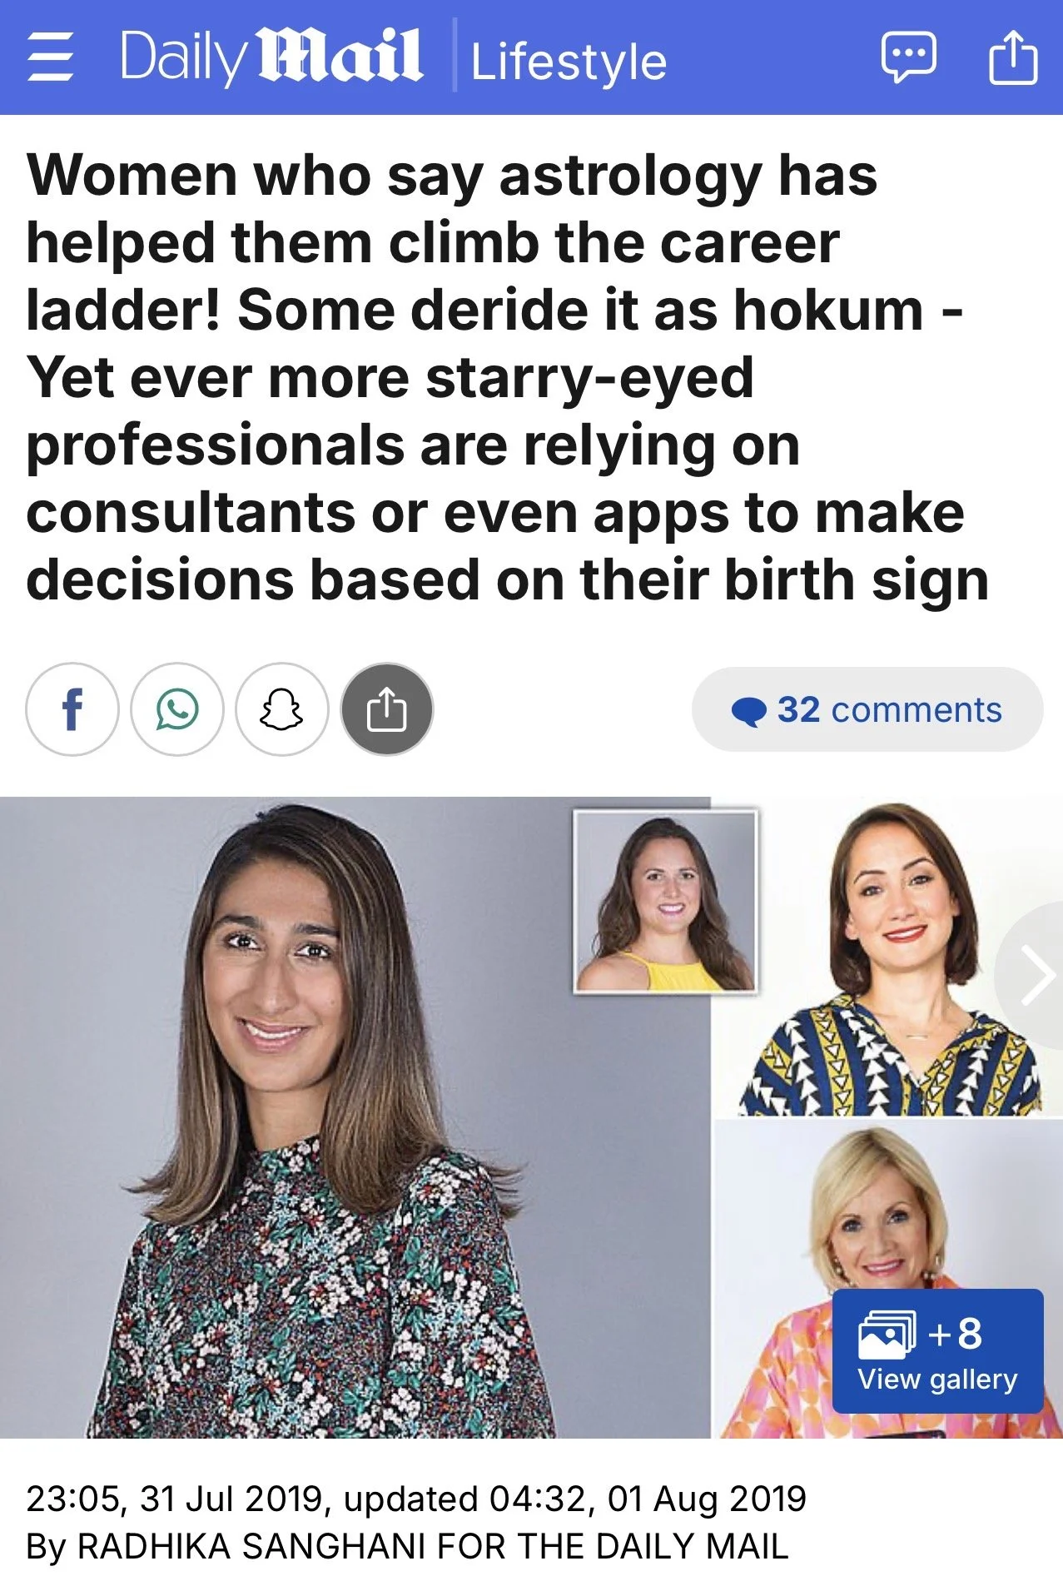Tap the astrology article headline
The height and width of the screenshot is (1581, 1063).
508,377
